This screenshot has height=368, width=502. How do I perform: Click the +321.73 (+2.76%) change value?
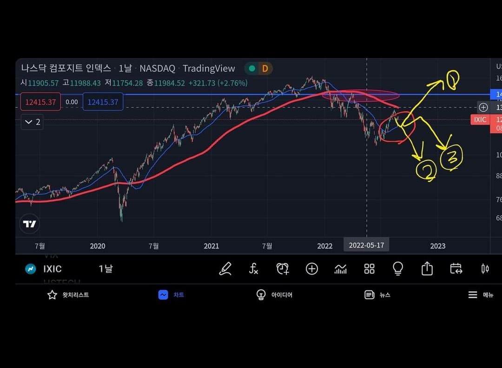point(218,83)
